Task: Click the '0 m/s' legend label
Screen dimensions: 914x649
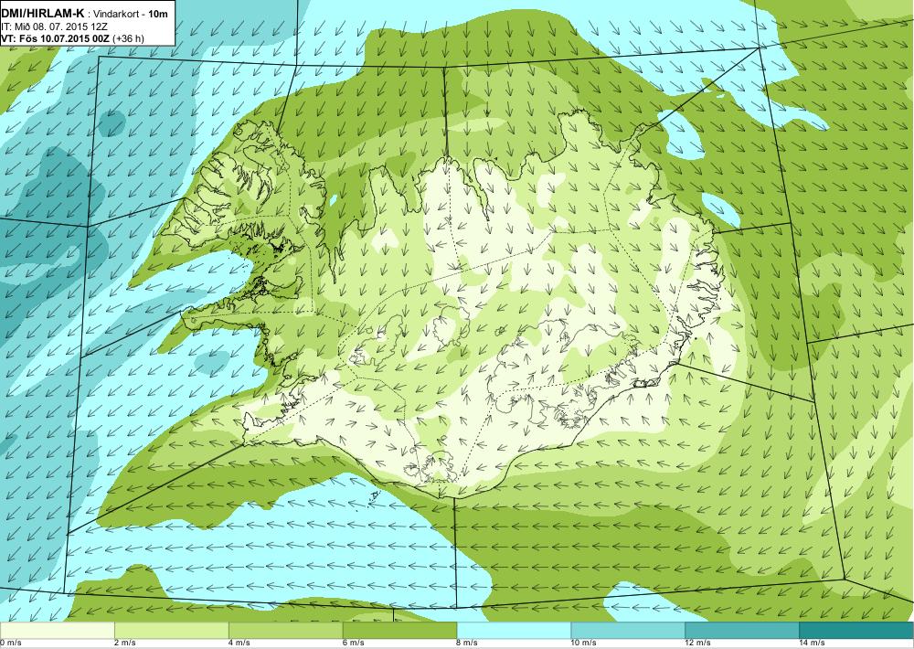Action: tap(10, 644)
